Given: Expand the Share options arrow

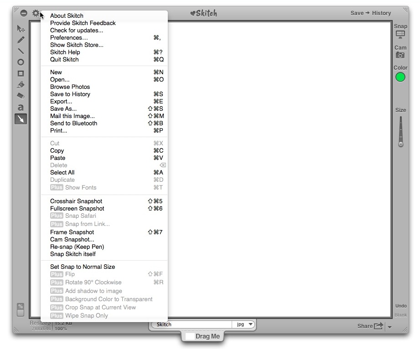Looking at the screenshot, I should click(389, 326).
